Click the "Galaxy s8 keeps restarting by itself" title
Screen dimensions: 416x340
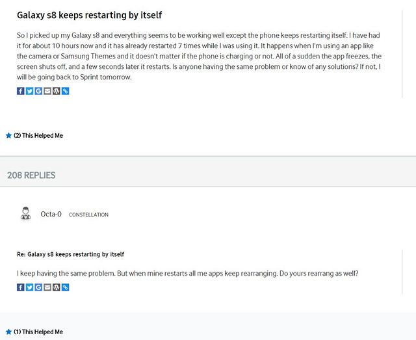(90, 15)
